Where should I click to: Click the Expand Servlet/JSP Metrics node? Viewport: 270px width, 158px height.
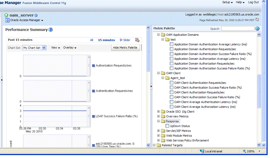point(158,131)
